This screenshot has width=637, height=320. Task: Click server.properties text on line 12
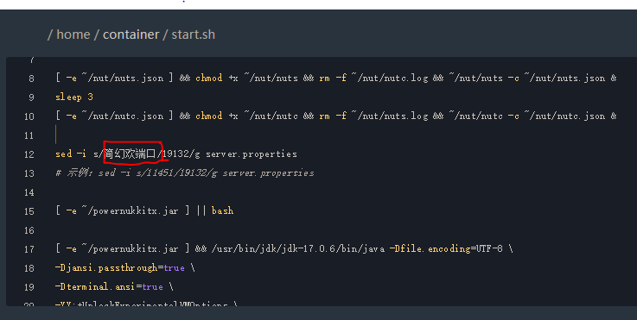click(252, 154)
